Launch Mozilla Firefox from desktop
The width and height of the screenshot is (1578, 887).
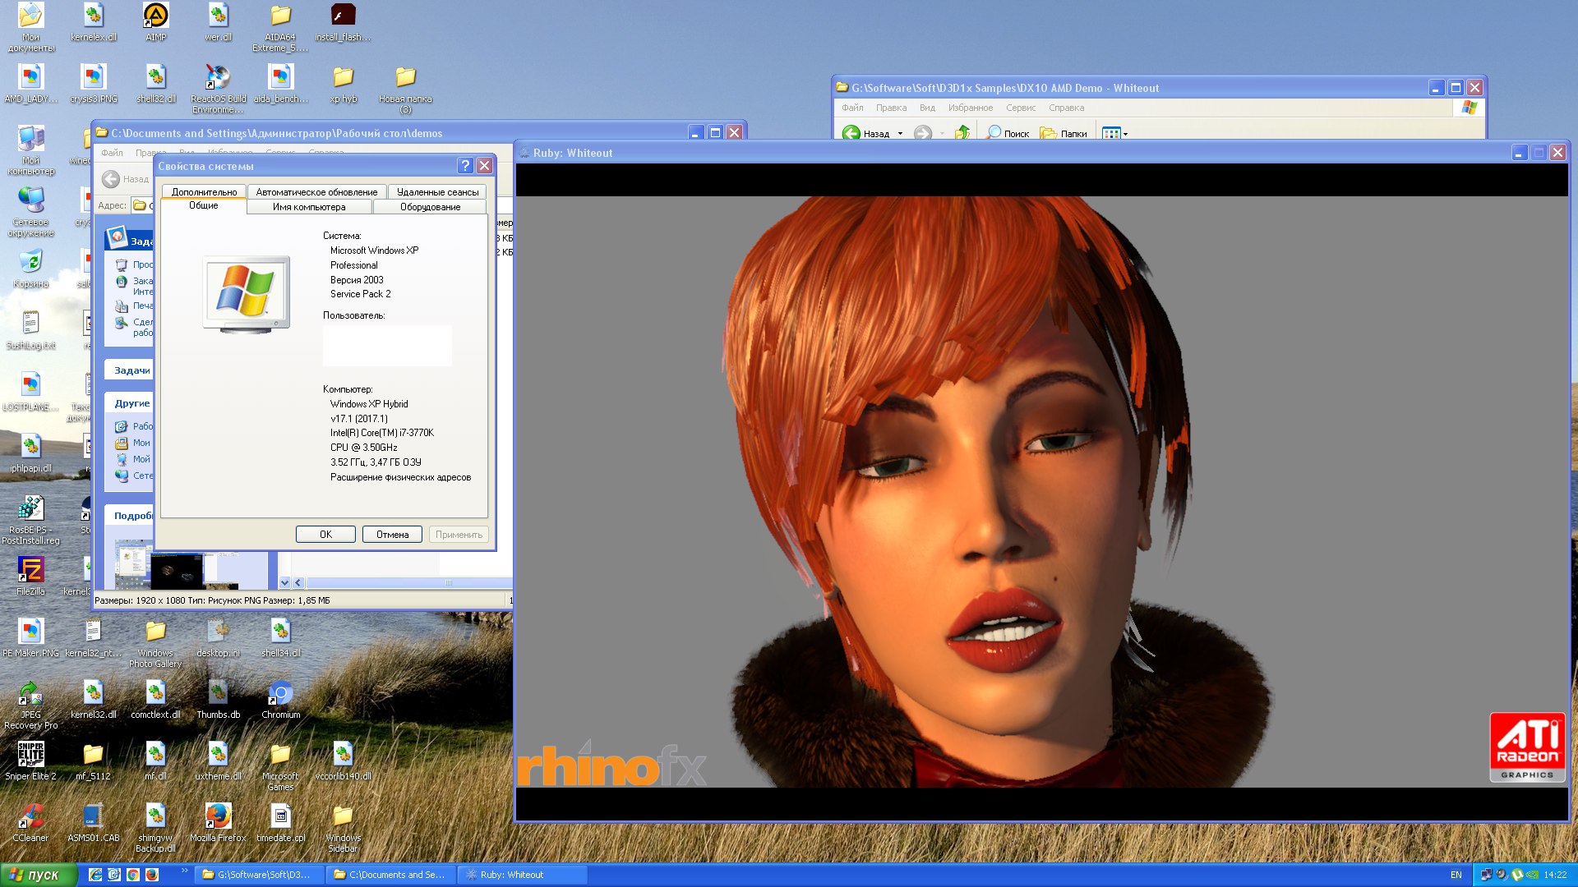coord(218,823)
